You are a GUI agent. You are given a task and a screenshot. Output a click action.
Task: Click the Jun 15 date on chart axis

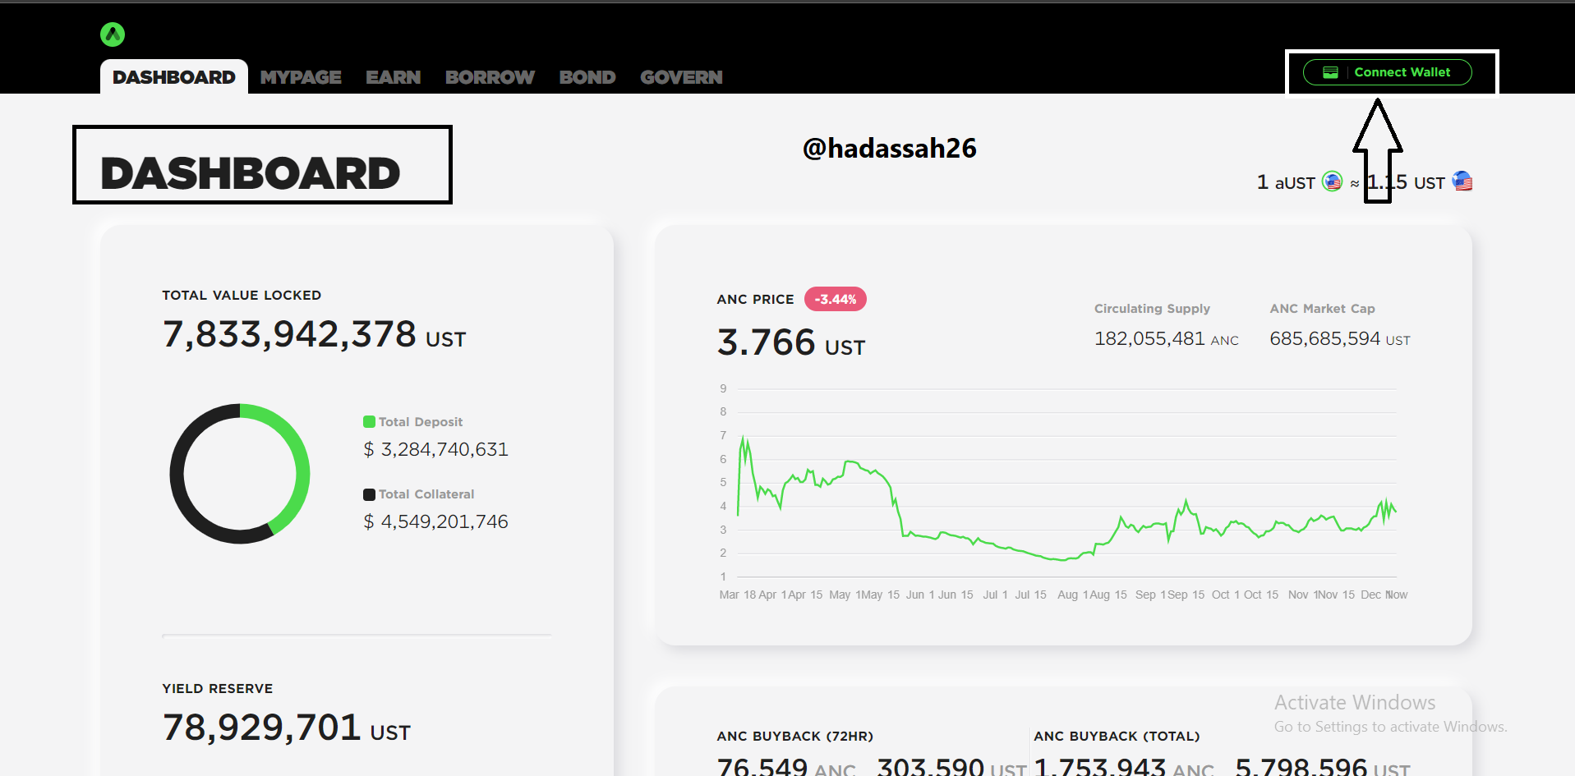point(956,595)
